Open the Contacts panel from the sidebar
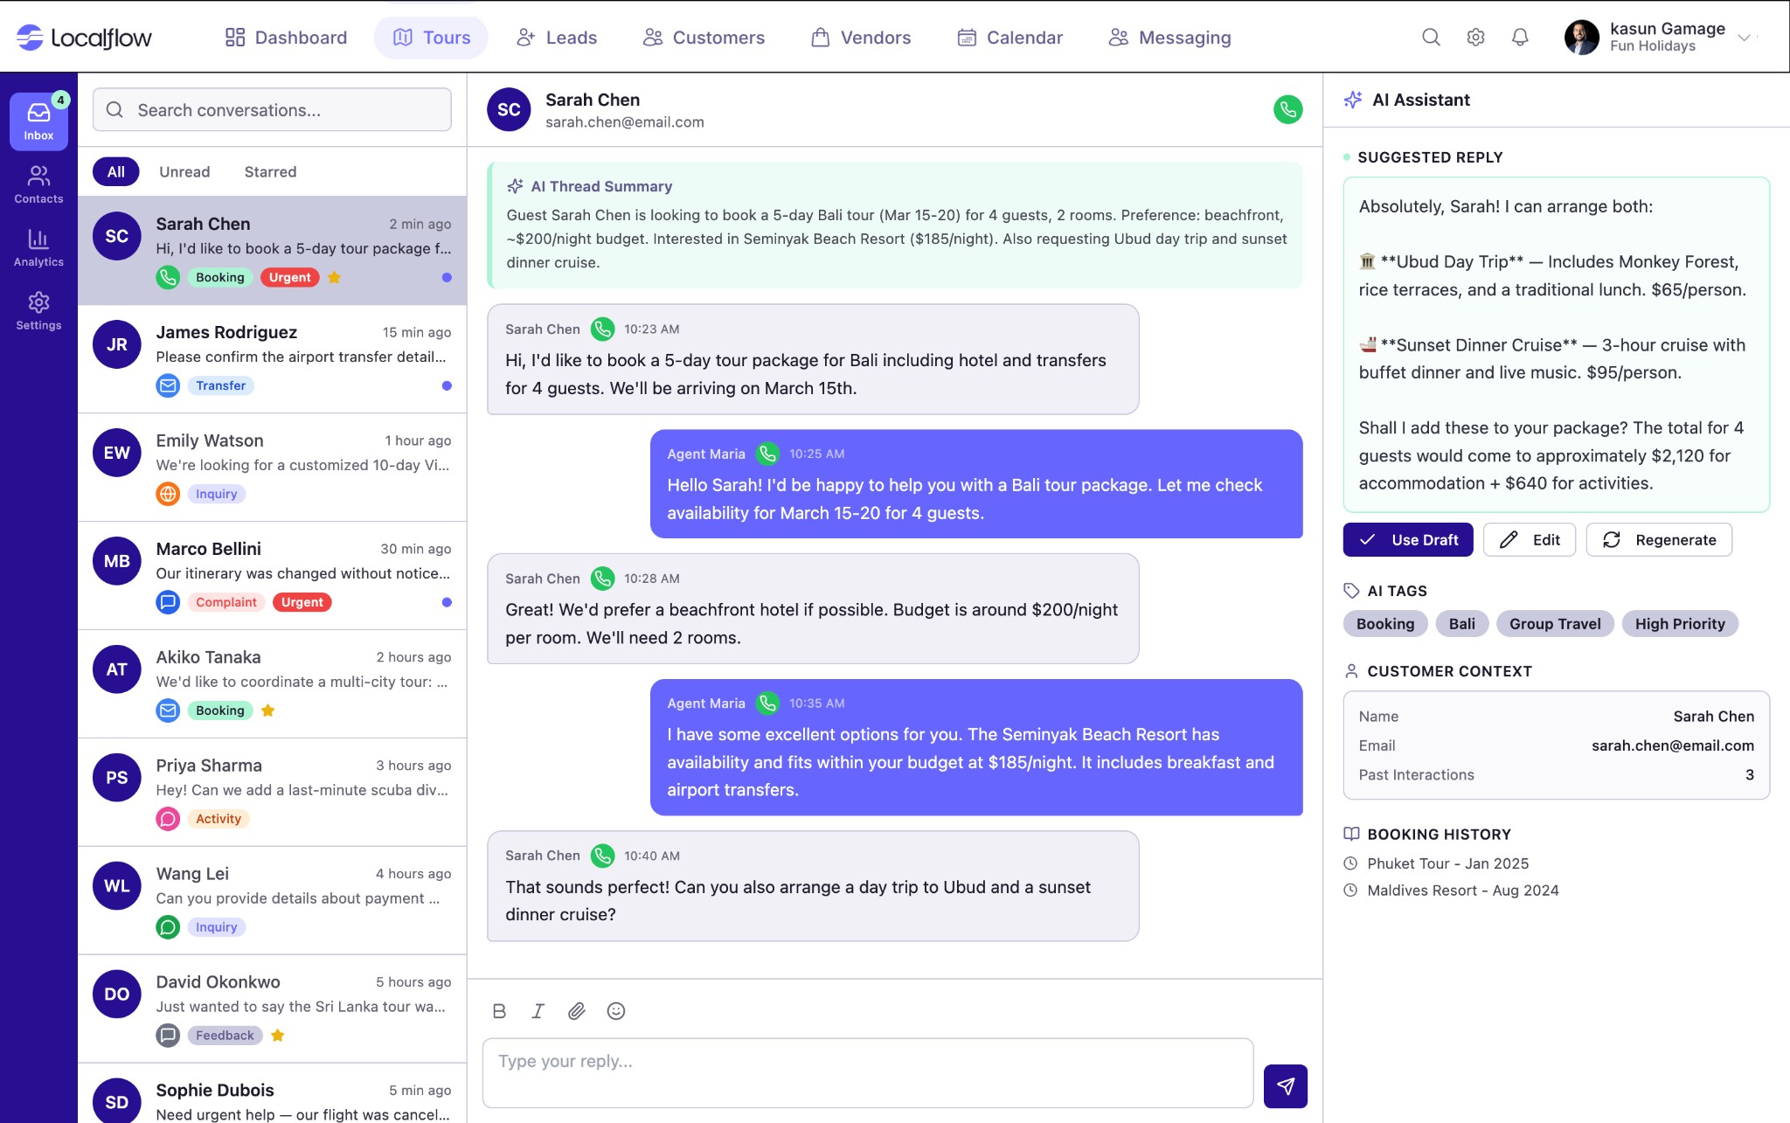1790x1123 pixels. (38, 184)
